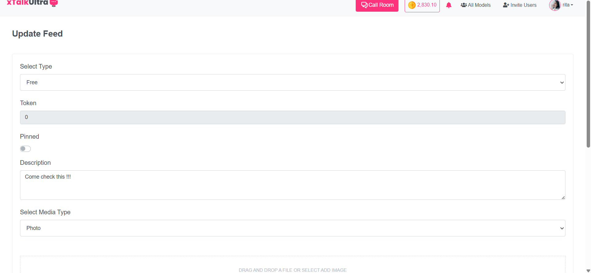Click the scrollbar down arrow
This screenshot has height=273, width=591.
(588, 271)
